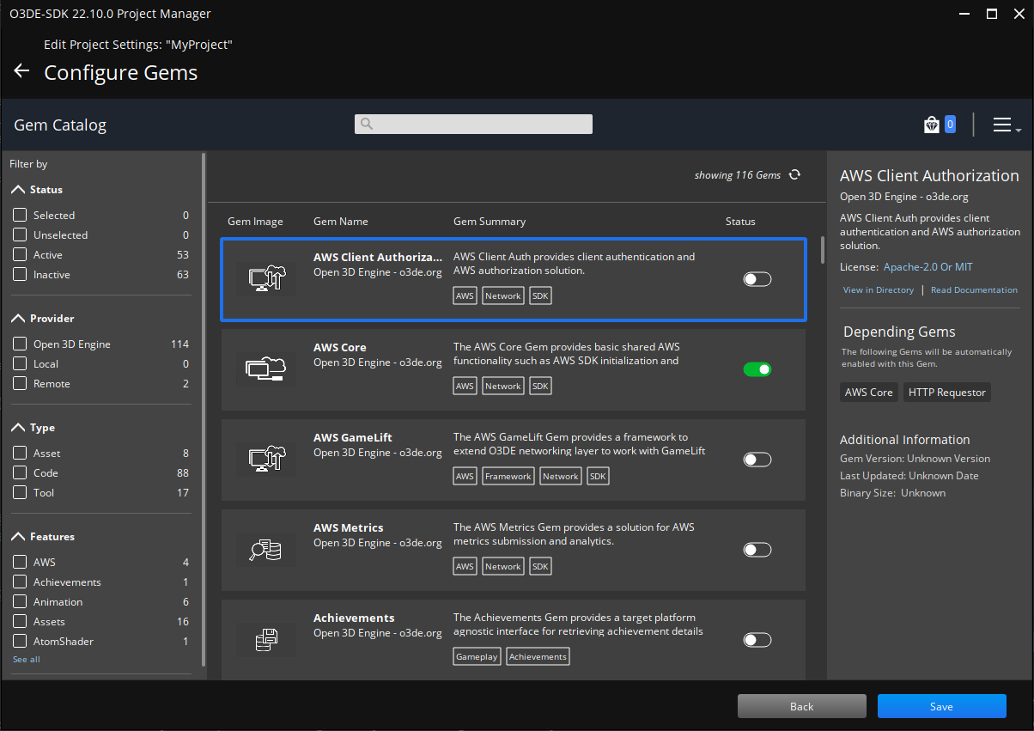Collapse the Status filter section

[19, 189]
